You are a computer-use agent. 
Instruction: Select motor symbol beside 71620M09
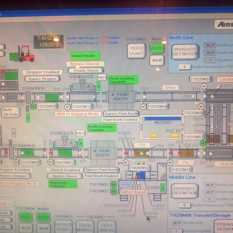[x=33, y=106]
